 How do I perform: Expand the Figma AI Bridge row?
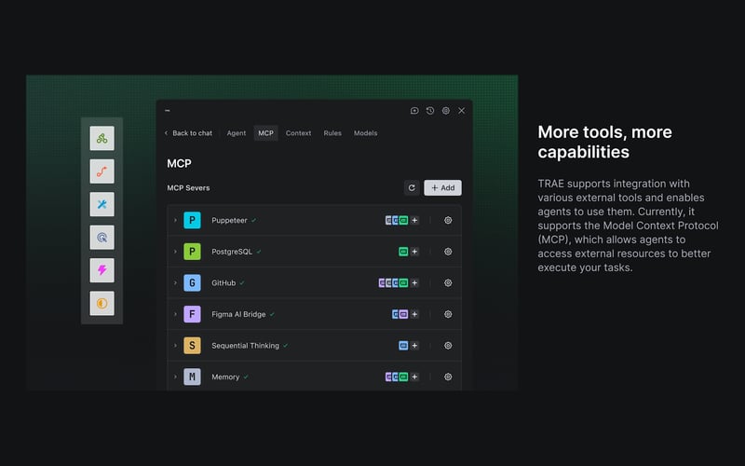coord(175,314)
